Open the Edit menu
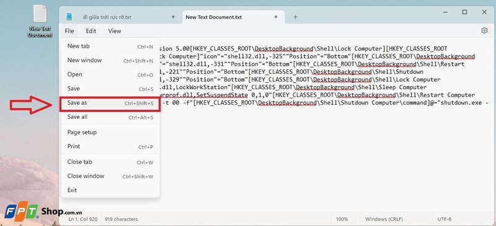 (x=91, y=31)
